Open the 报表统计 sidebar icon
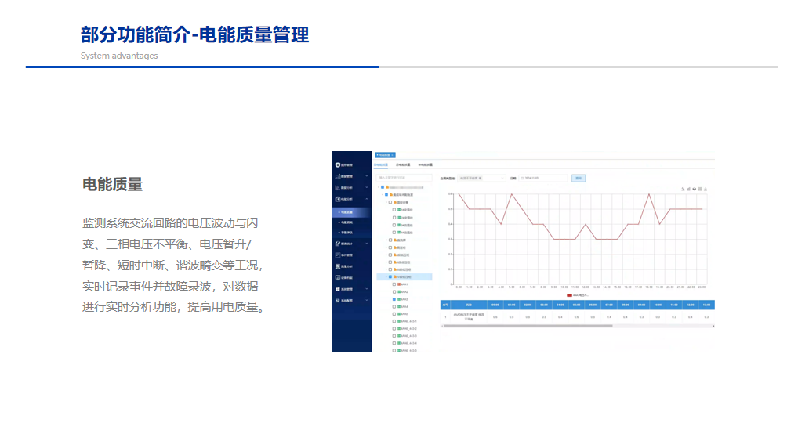The height and width of the screenshot is (448, 798). (337, 244)
